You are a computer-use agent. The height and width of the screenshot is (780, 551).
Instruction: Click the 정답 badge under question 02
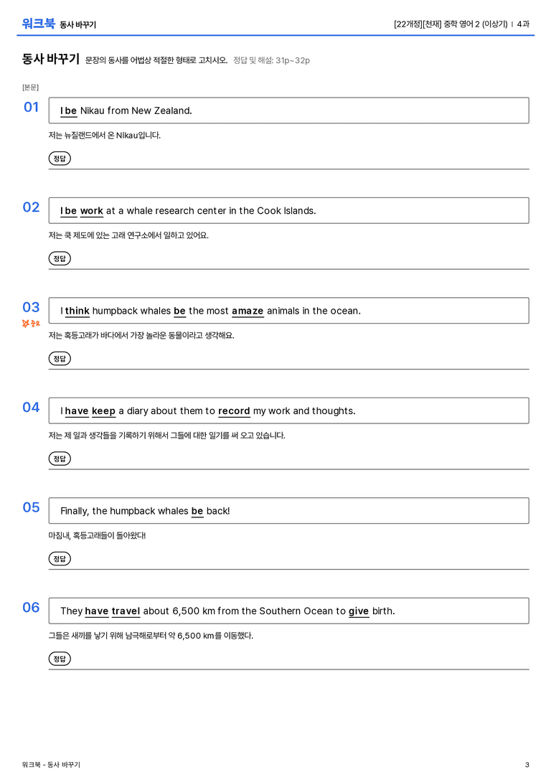60,258
